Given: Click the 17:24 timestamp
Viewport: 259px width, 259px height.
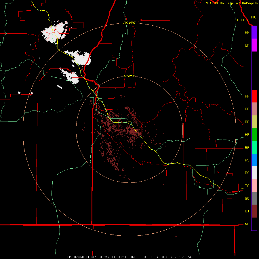Looking at the screenshot, I should coord(185,257).
